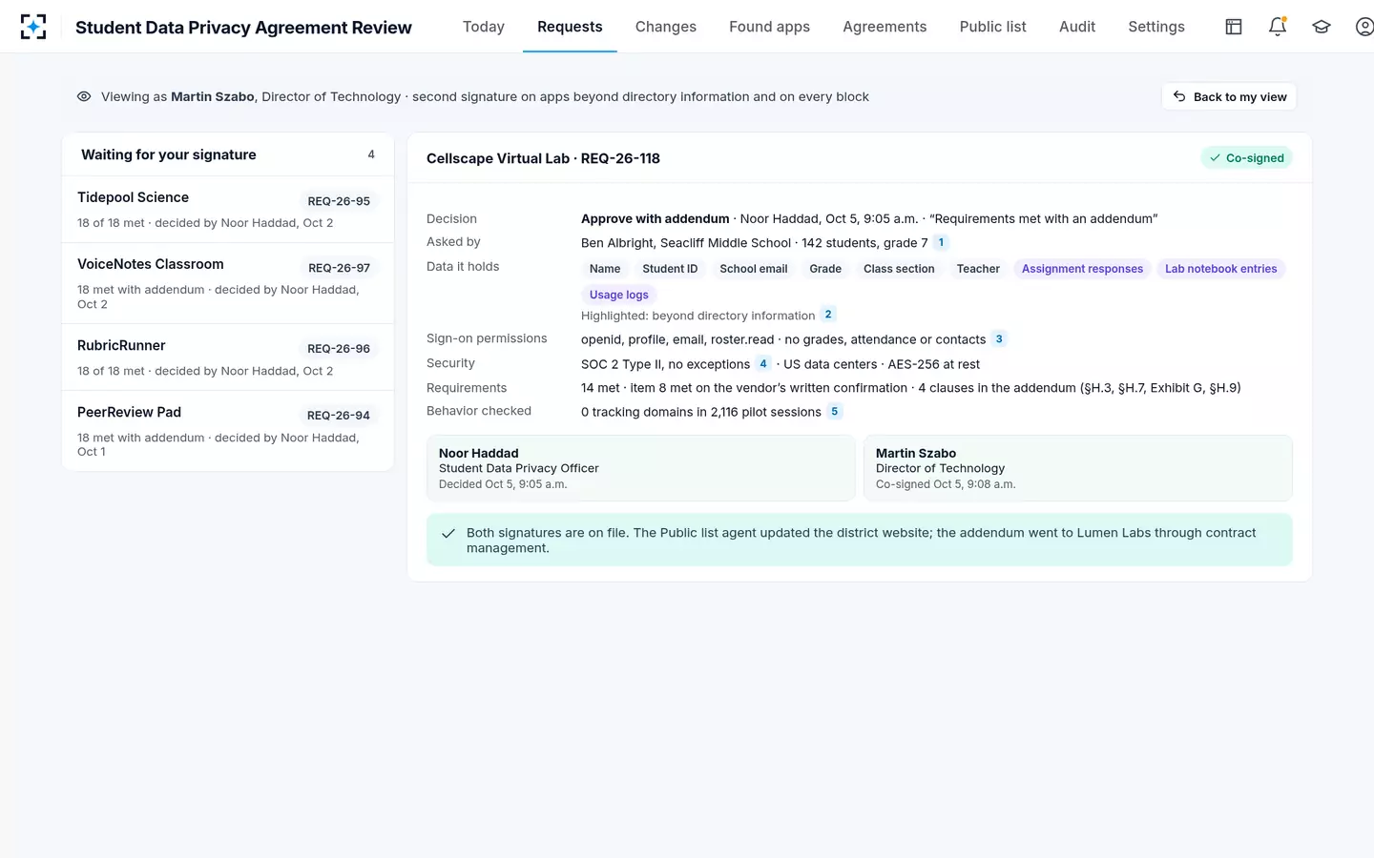Open footnote 1 next to grade 7
This screenshot has width=1374, height=858.
coord(941,242)
